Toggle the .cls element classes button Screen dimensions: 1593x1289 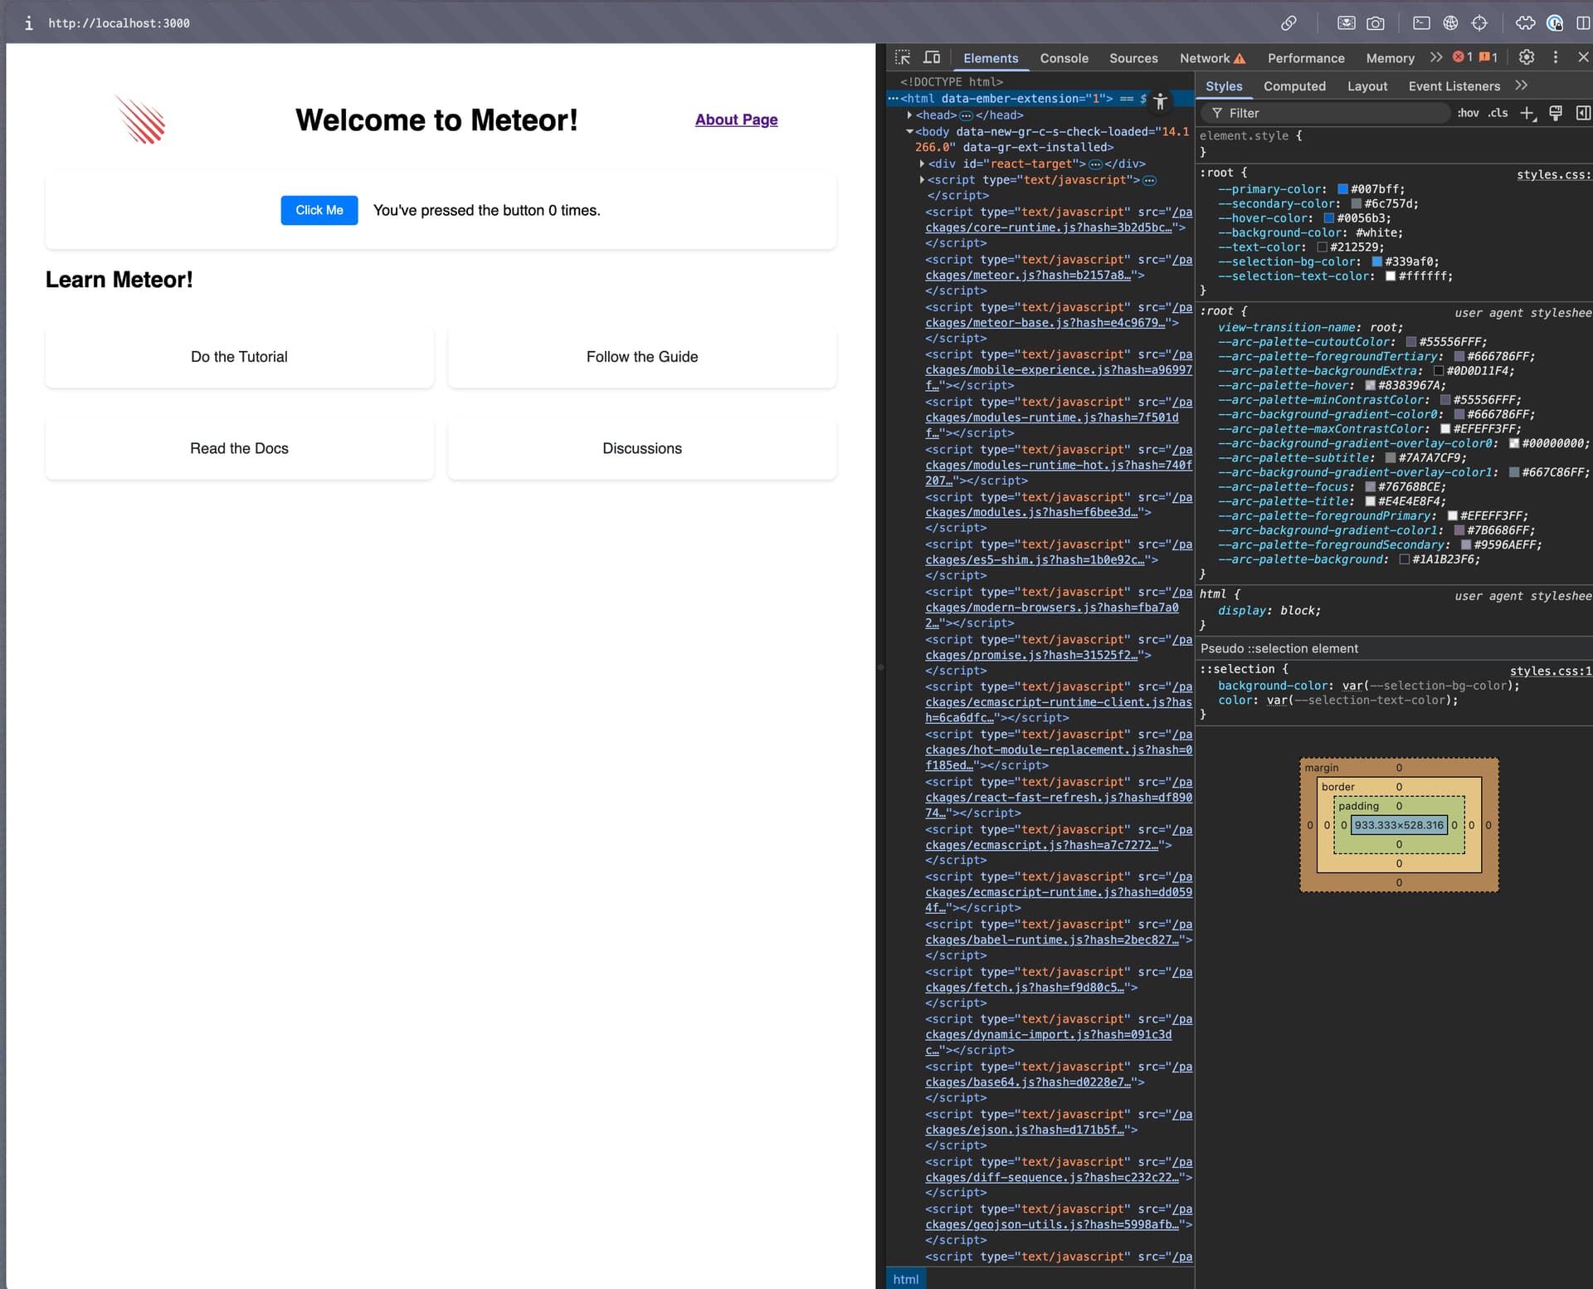[1498, 113]
